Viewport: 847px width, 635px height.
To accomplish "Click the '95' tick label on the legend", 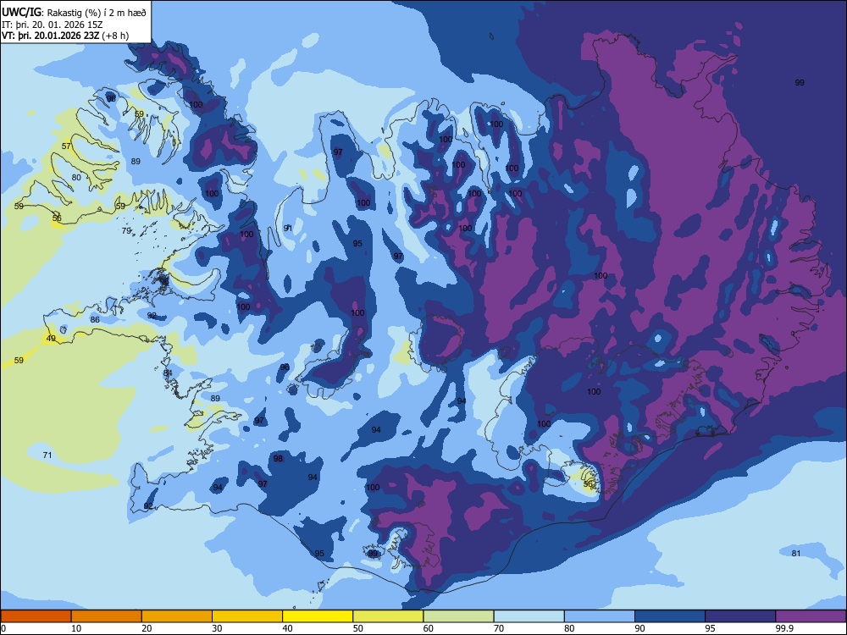I will pos(710,628).
